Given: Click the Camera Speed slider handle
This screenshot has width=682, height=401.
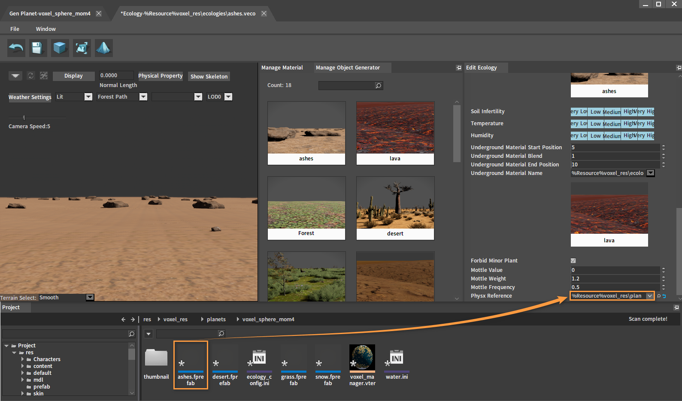Looking at the screenshot, I should click(24, 118).
